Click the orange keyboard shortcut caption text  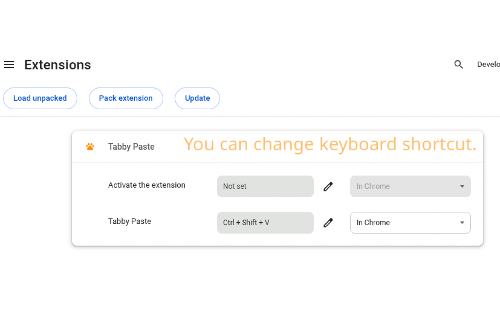click(x=330, y=144)
